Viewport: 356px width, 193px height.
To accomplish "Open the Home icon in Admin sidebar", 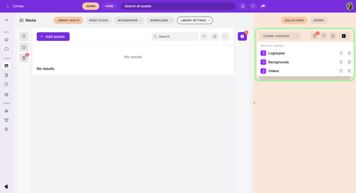I will [x=6, y=39].
